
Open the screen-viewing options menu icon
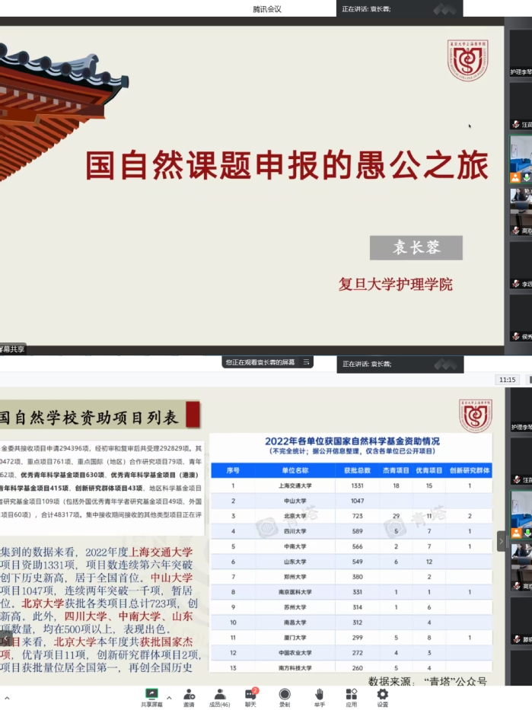(306, 362)
